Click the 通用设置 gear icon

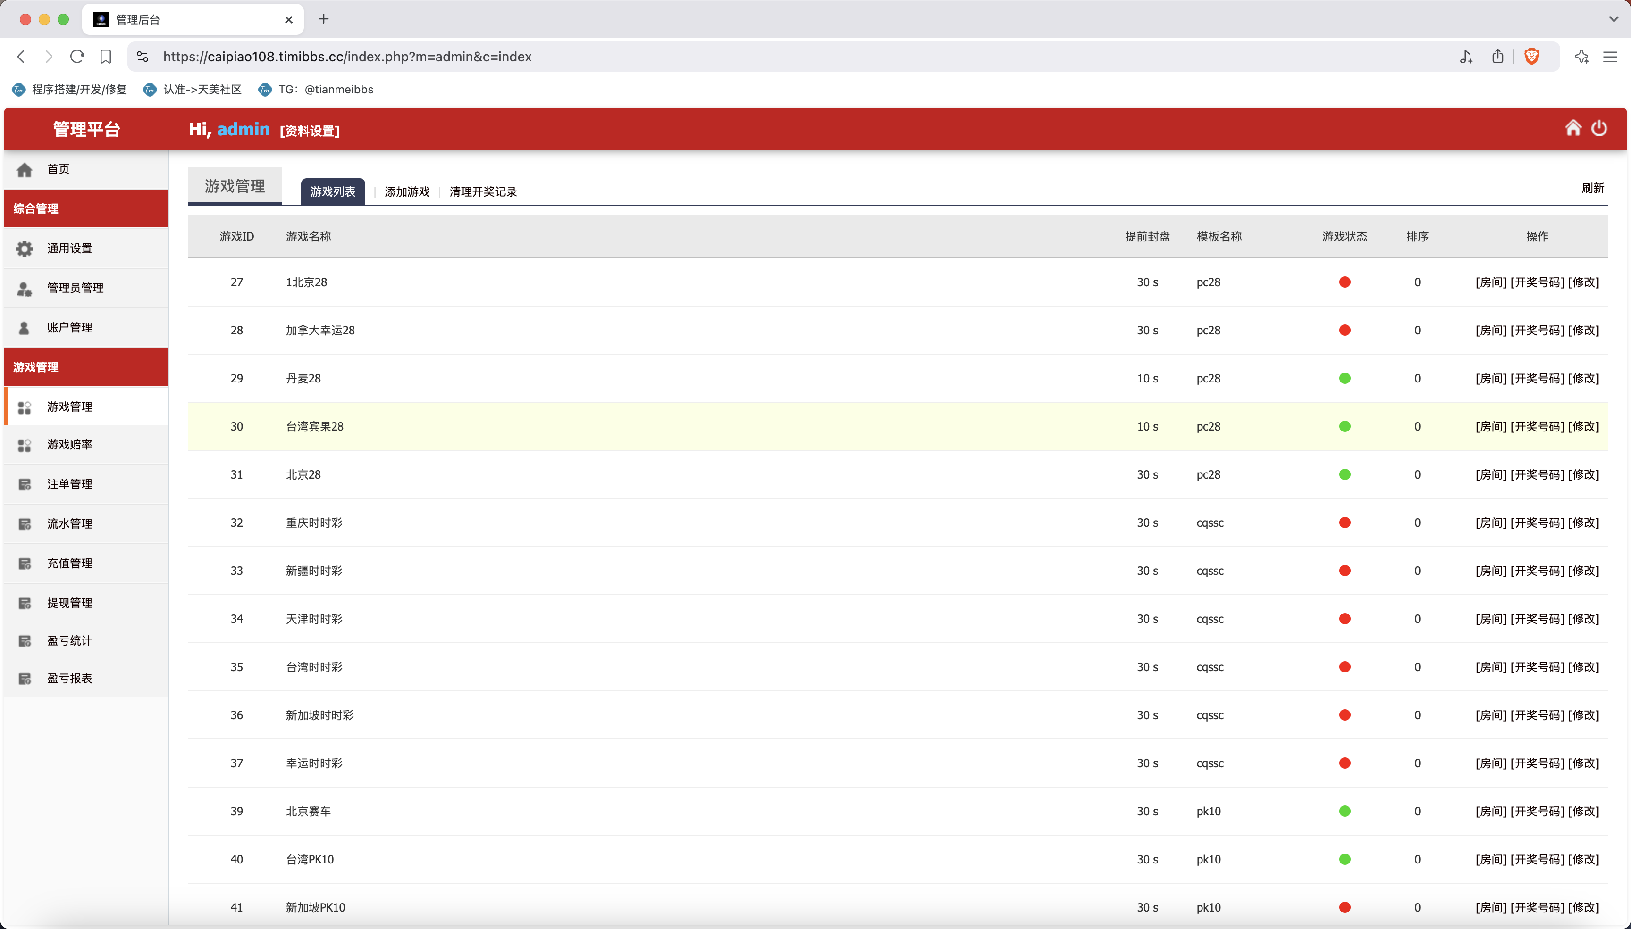click(x=24, y=249)
